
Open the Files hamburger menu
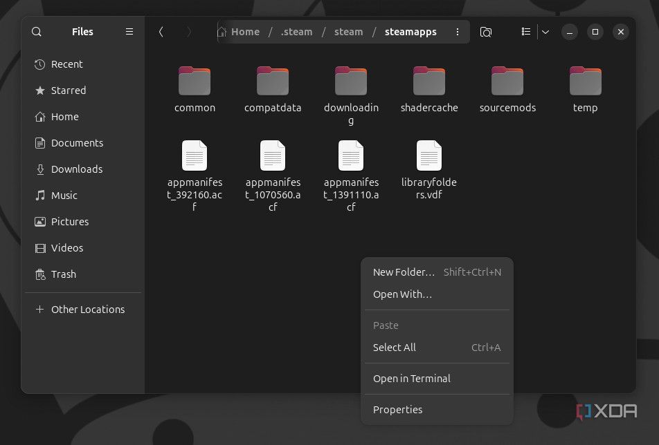[129, 32]
